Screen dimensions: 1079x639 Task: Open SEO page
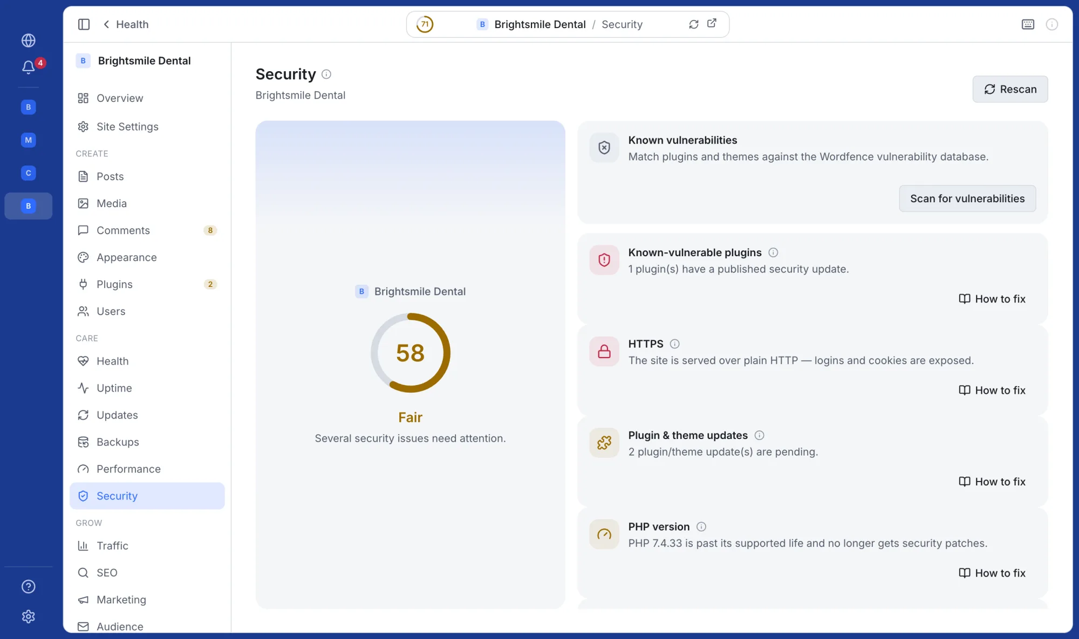[147, 573]
